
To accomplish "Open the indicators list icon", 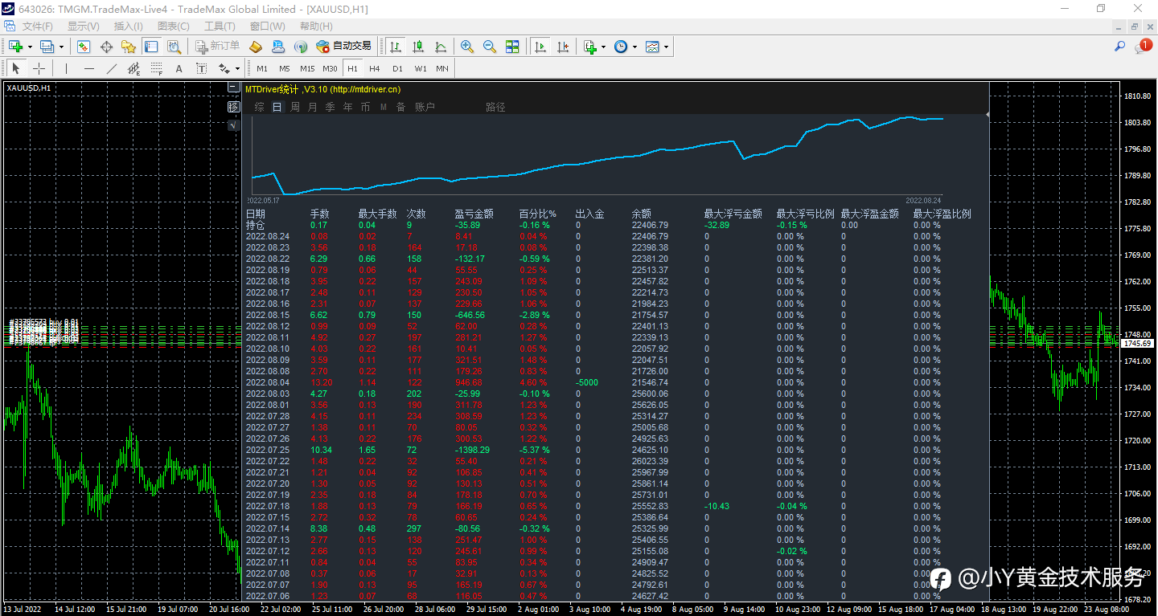I will [x=589, y=47].
